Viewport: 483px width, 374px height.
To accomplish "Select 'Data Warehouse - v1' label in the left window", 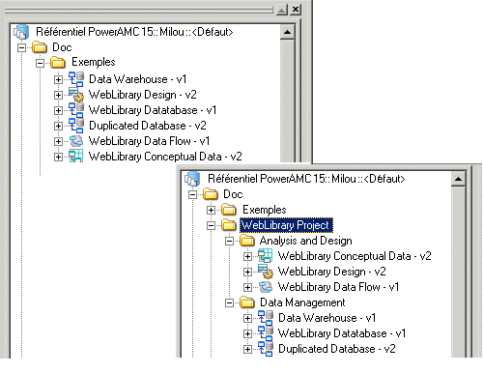I will [138, 79].
